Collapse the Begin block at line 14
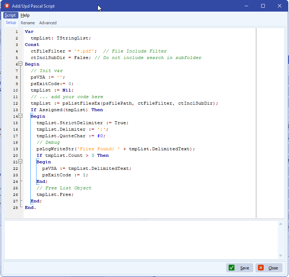 (21, 116)
